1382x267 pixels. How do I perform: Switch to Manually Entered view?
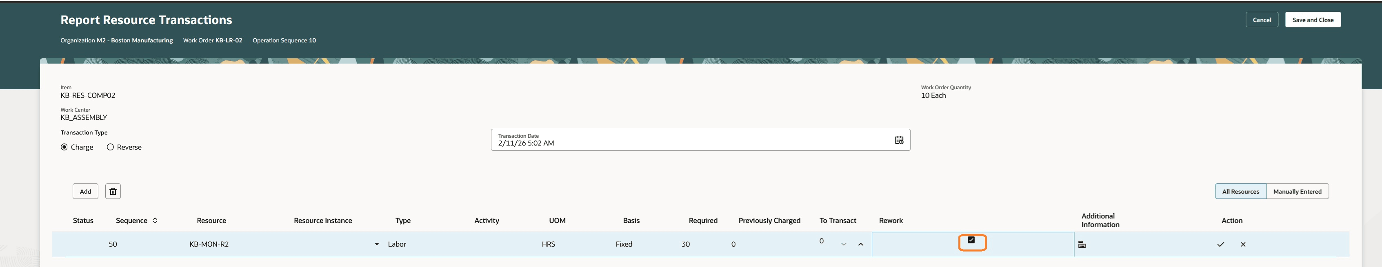tap(1297, 192)
